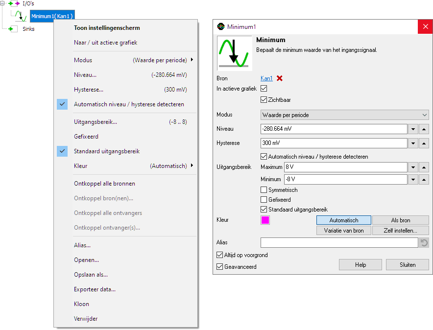The height and width of the screenshot is (330, 433).
Task: Choose Verwijder from the context menu
Action: click(126, 319)
